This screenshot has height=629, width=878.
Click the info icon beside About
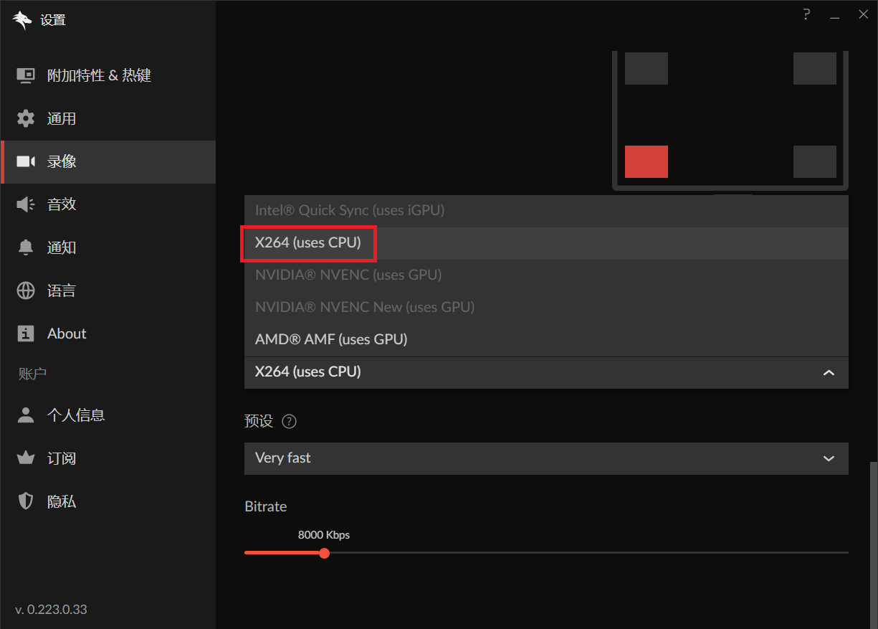[26, 334]
